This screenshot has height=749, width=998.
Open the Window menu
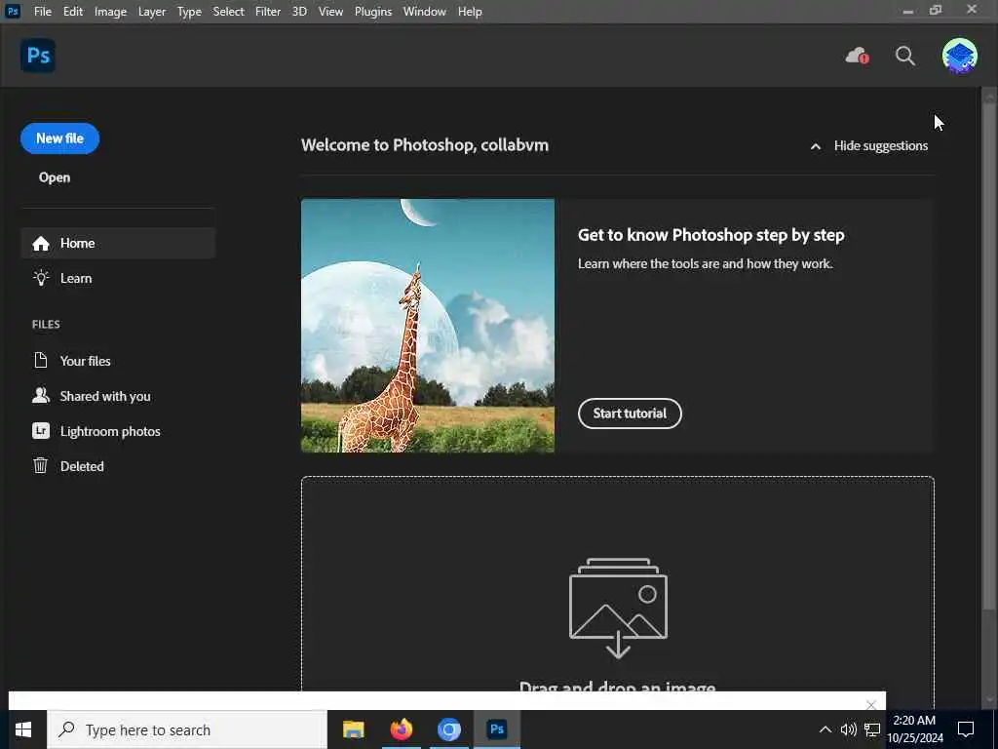coord(425,12)
